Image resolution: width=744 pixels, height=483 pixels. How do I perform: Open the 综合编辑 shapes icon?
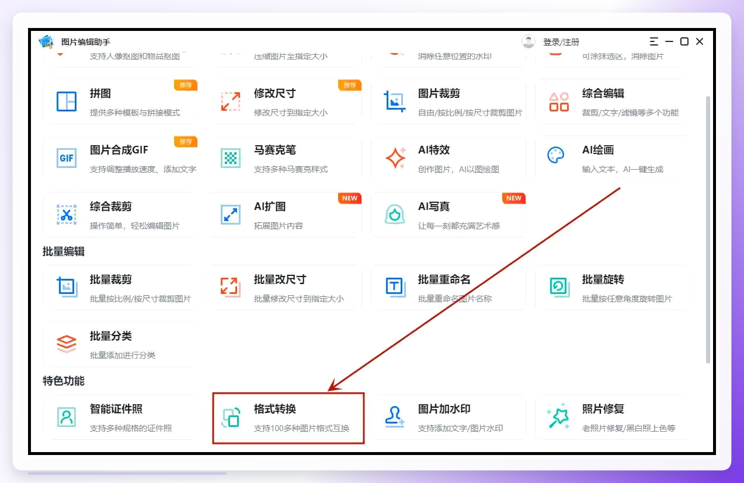(559, 101)
